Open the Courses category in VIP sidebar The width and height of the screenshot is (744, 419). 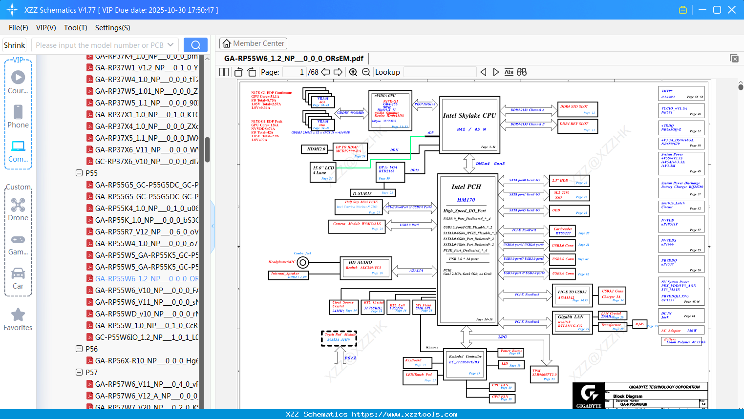pyautogui.click(x=18, y=83)
